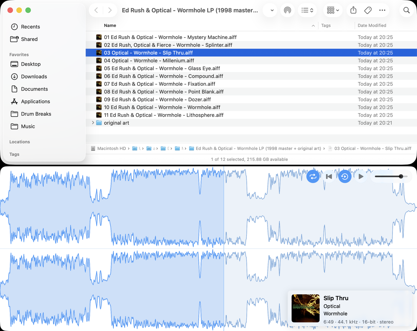Image resolution: width=417 pixels, height=331 pixels.
Task: Sort by the Date Modified column
Action: click(x=372, y=25)
